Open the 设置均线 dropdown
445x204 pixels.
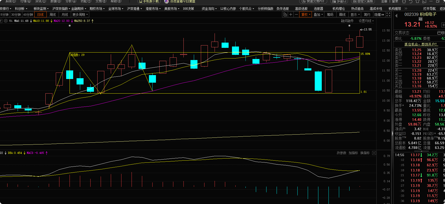tap(366, 21)
